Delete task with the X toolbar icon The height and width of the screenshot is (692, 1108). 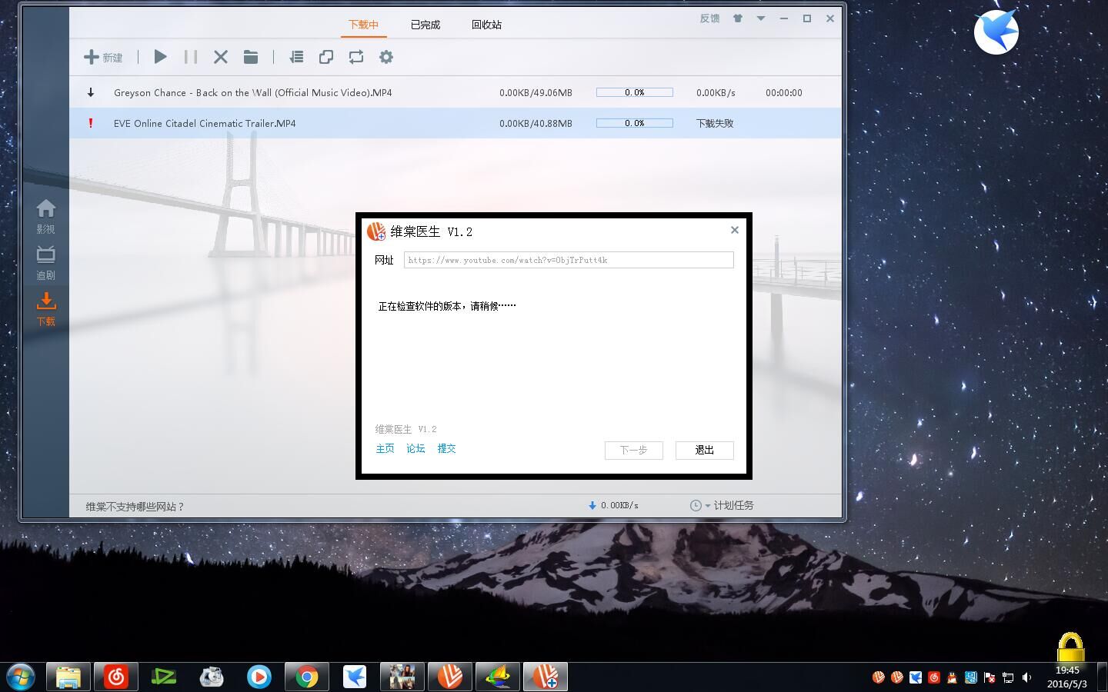coord(221,57)
